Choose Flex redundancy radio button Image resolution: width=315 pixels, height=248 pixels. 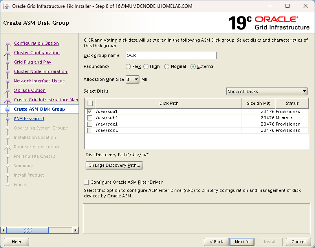coord(128,67)
